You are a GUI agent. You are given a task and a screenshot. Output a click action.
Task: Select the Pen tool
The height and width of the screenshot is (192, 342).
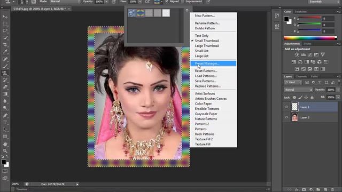click(5, 115)
